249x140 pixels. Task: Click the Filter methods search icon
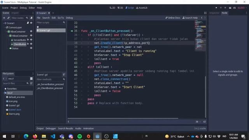tap(64, 79)
